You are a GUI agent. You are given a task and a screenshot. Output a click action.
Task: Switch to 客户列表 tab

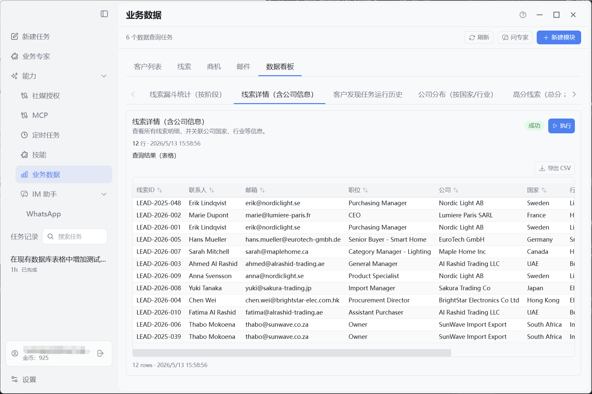point(148,67)
